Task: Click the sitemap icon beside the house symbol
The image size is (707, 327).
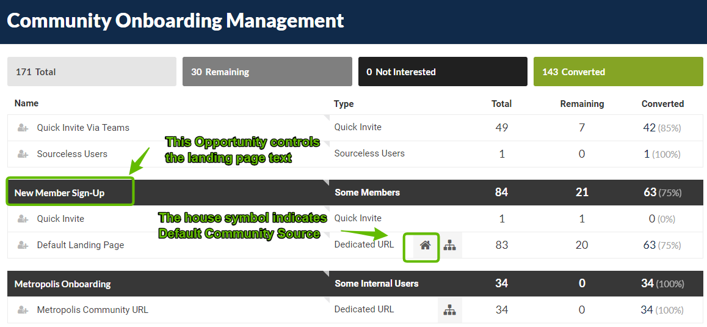Action: click(x=449, y=245)
